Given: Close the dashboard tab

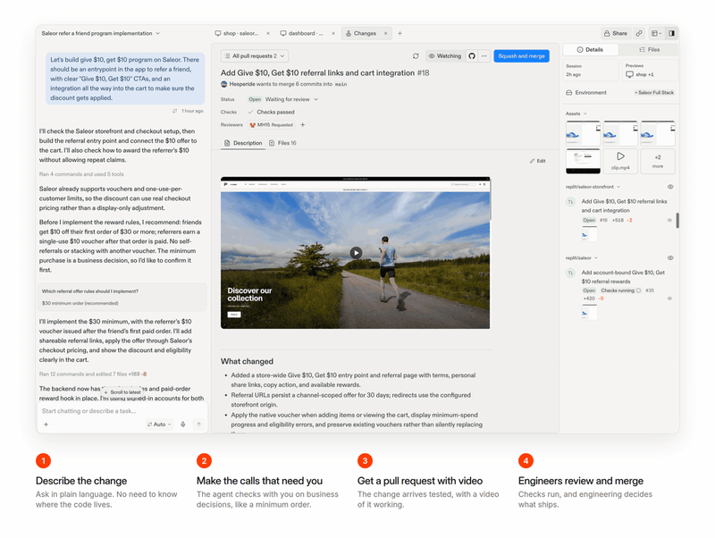Looking at the screenshot, I should (333, 33).
